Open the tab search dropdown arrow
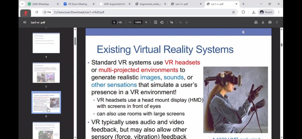 [x=22, y=4]
